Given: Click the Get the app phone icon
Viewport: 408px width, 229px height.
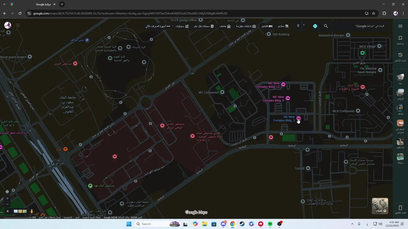Looking at the screenshot, I should point(400,208).
